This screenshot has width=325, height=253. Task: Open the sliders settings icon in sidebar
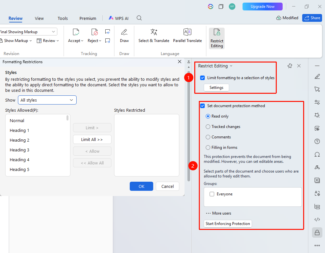click(317, 102)
